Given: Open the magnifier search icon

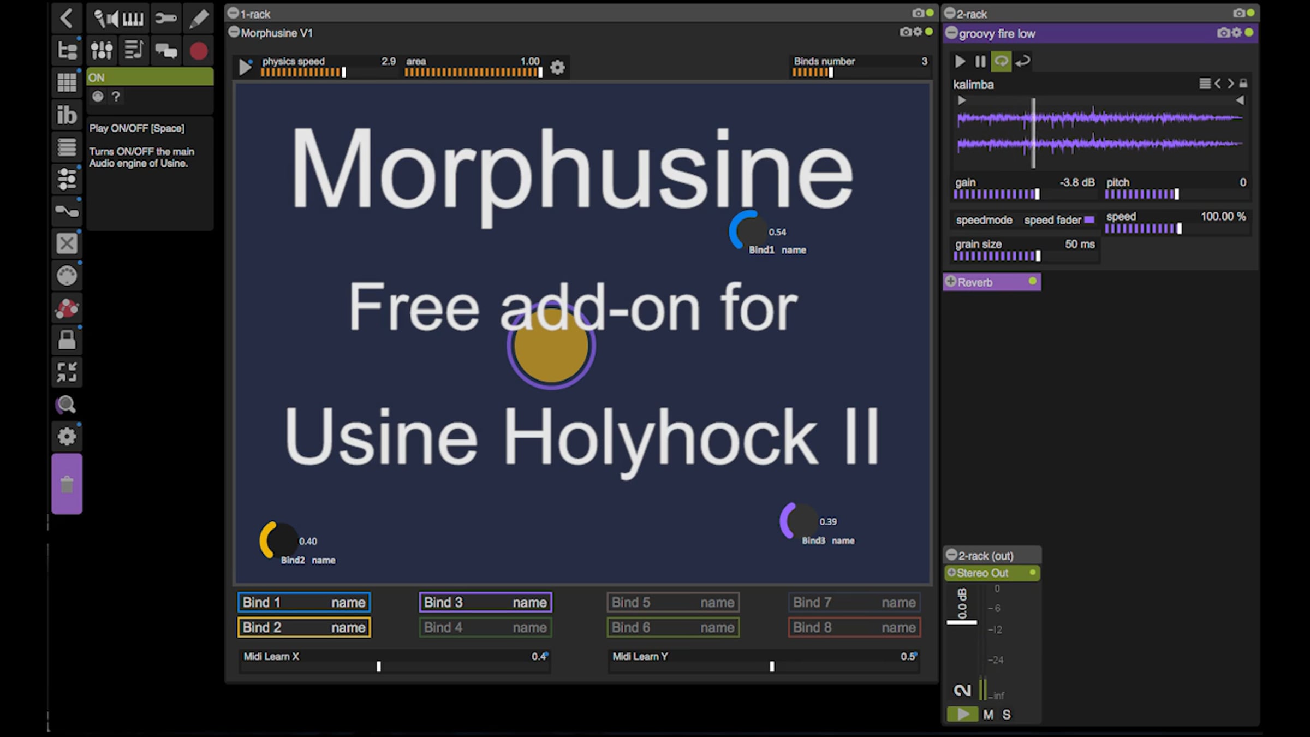Looking at the screenshot, I should point(67,405).
